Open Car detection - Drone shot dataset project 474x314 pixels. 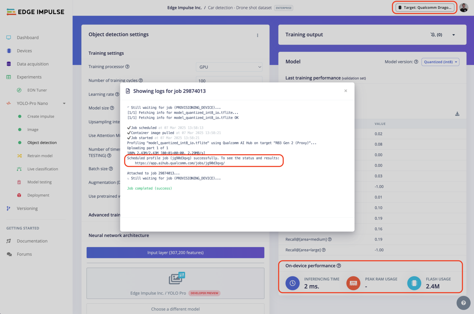pyautogui.click(x=240, y=8)
